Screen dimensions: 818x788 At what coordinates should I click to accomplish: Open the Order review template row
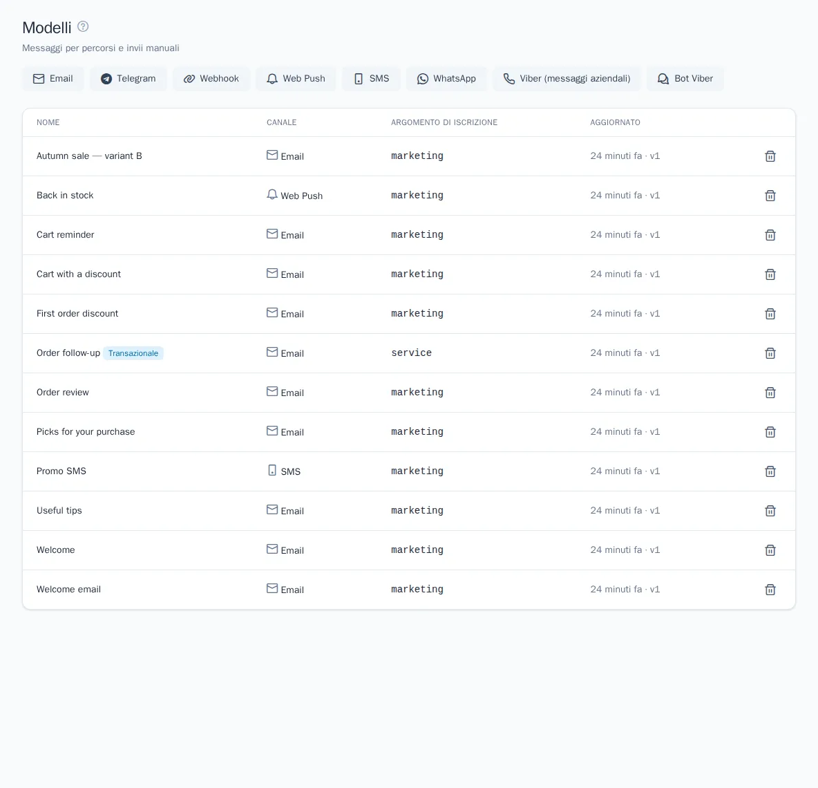[409, 393]
